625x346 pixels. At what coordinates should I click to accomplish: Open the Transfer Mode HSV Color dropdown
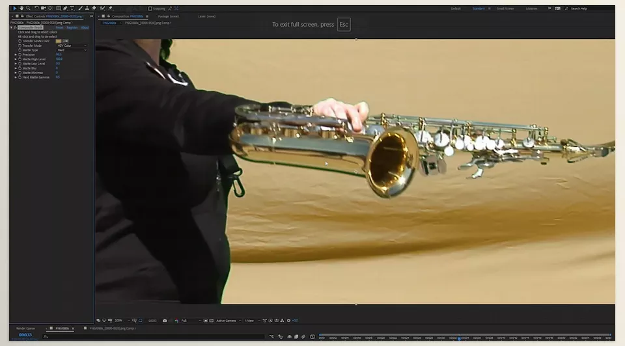(x=72, y=46)
